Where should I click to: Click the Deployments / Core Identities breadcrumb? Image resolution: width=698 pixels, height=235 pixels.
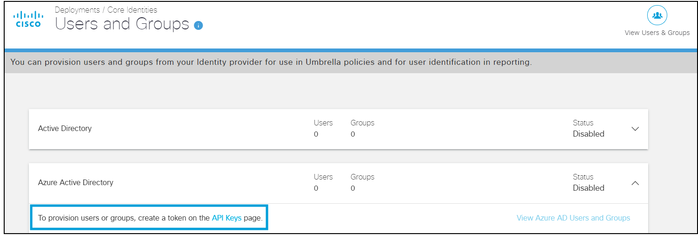point(106,10)
